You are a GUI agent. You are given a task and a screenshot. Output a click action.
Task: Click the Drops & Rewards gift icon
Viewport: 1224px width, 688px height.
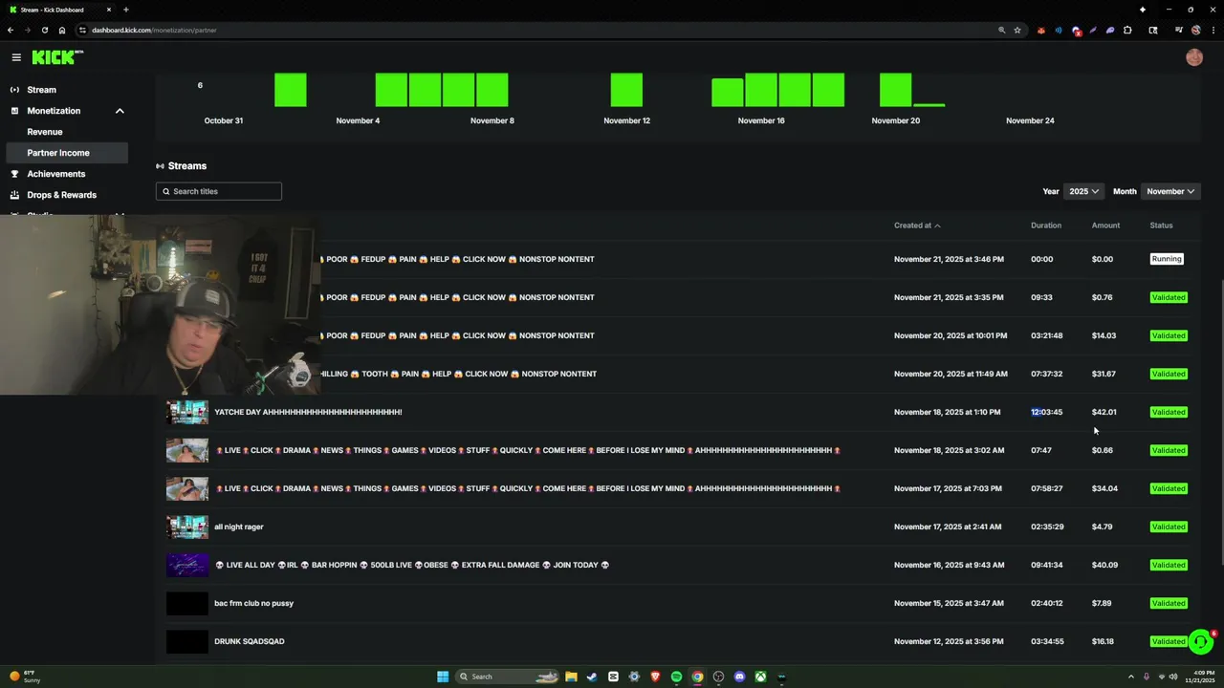pyautogui.click(x=14, y=195)
